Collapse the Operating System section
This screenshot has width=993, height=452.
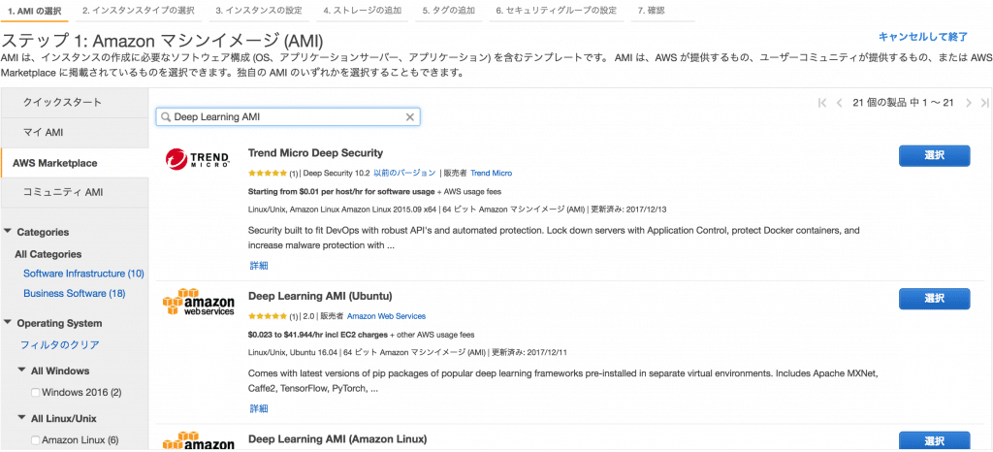pos(8,323)
